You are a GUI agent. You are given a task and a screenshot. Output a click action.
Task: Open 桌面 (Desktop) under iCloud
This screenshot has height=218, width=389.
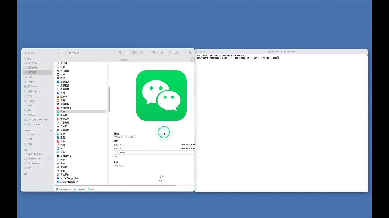30,144
